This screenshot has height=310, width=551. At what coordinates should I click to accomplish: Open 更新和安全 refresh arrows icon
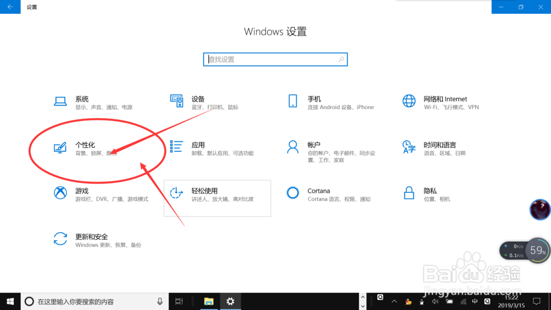pos(61,239)
